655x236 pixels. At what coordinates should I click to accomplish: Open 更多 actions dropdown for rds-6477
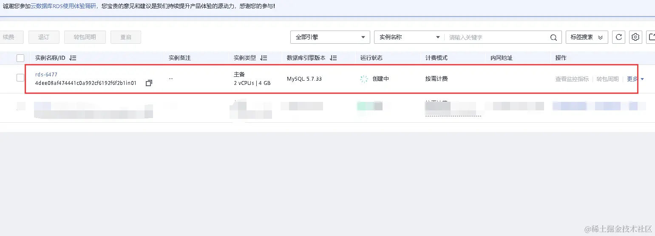635,79
